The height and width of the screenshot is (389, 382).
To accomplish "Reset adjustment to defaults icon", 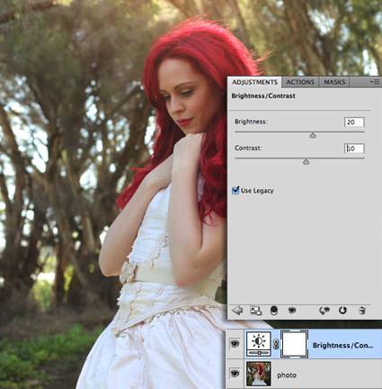I will (342, 310).
